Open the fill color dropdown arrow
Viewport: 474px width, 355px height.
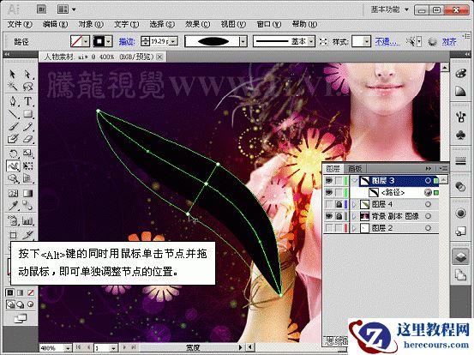tap(86, 41)
